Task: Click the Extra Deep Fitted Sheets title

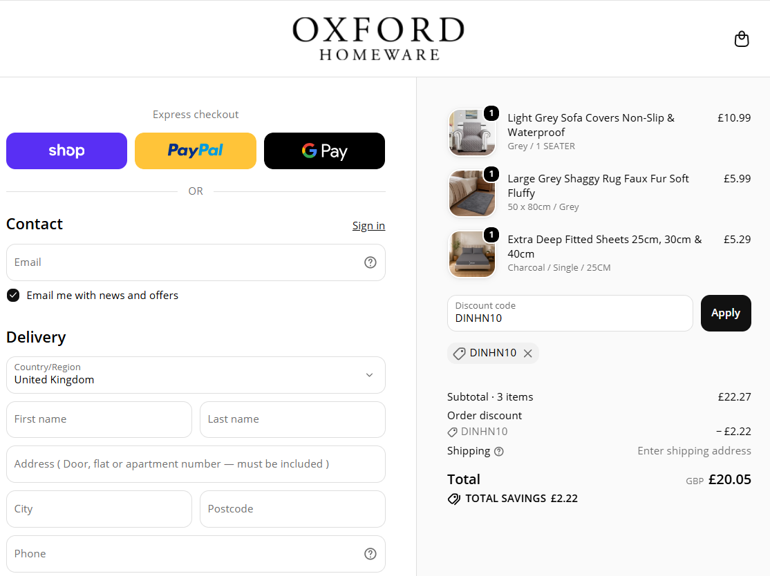Action: tap(605, 247)
